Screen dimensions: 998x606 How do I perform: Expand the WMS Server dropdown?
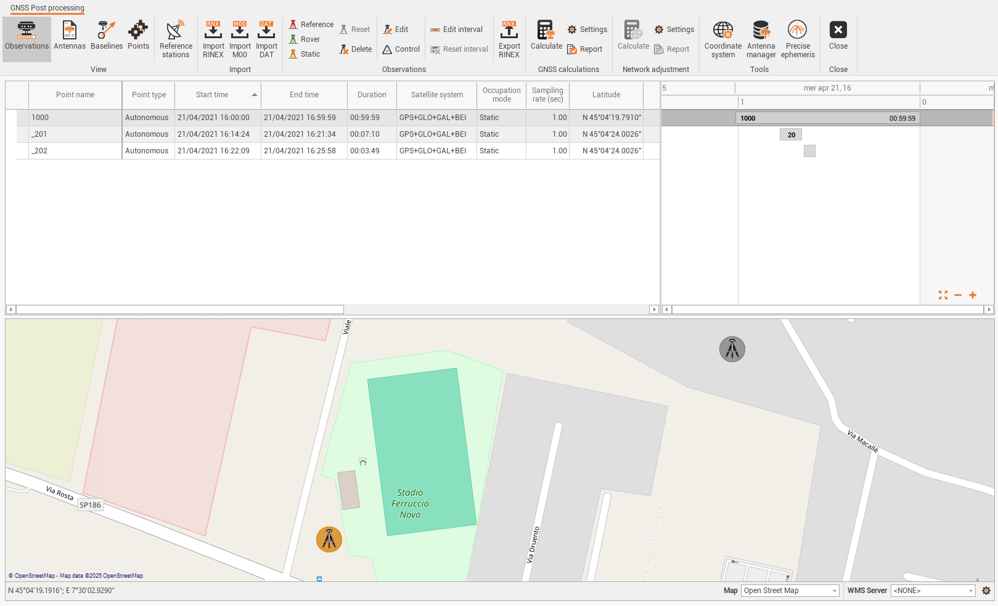coord(933,591)
